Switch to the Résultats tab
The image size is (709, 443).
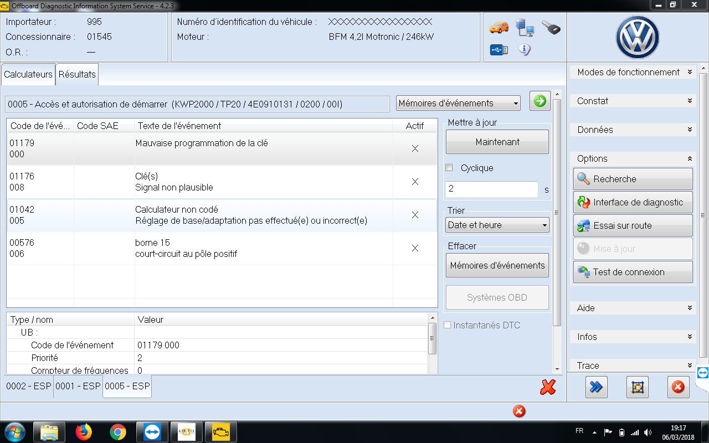[77, 74]
